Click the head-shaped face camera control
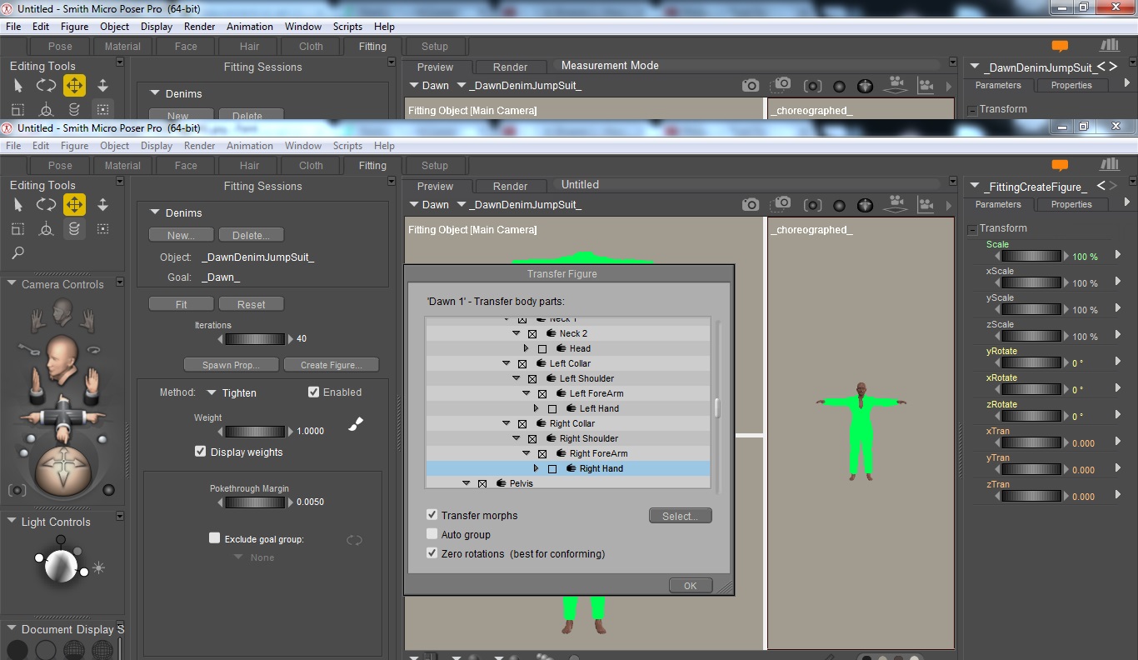 point(61,313)
